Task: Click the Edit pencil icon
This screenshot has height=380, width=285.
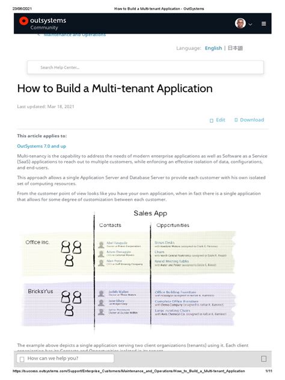Action: point(211,120)
